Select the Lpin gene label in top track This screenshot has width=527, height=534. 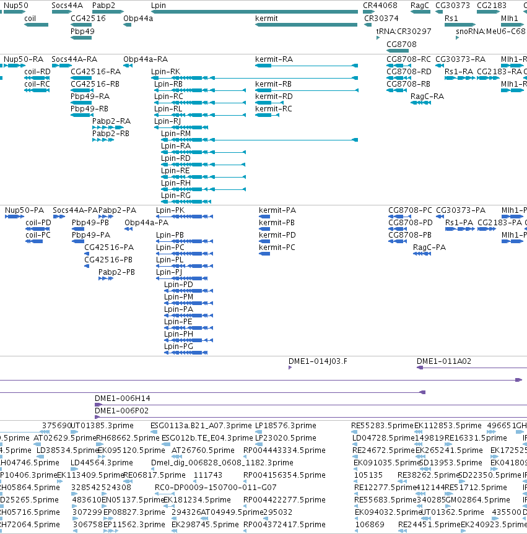pos(159,6)
